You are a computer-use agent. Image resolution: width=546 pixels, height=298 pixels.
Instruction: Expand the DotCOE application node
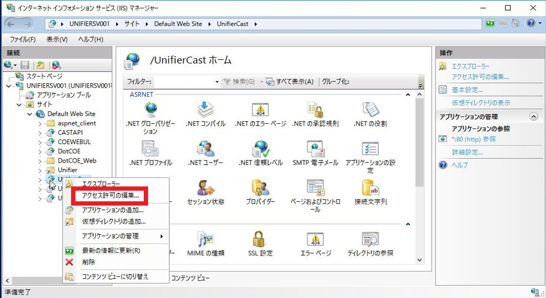coord(40,151)
